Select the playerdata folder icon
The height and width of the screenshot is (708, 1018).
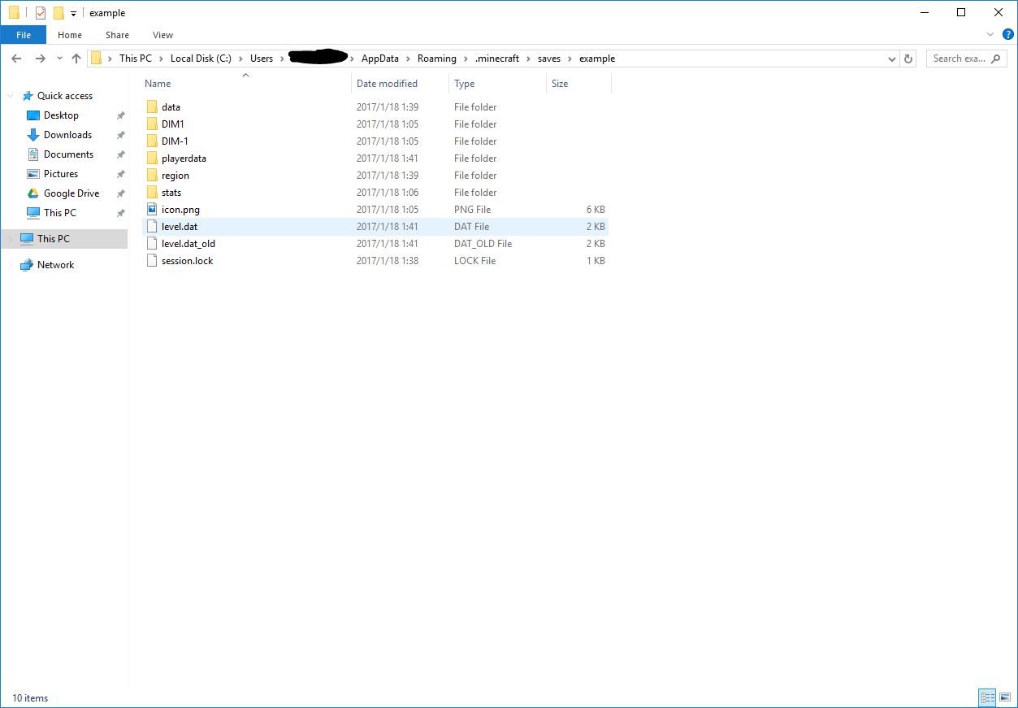[x=152, y=159]
